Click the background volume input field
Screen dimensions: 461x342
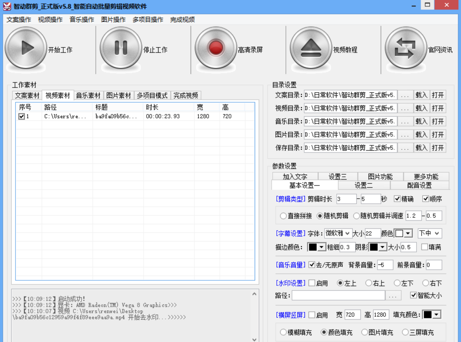click(x=385, y=265)
